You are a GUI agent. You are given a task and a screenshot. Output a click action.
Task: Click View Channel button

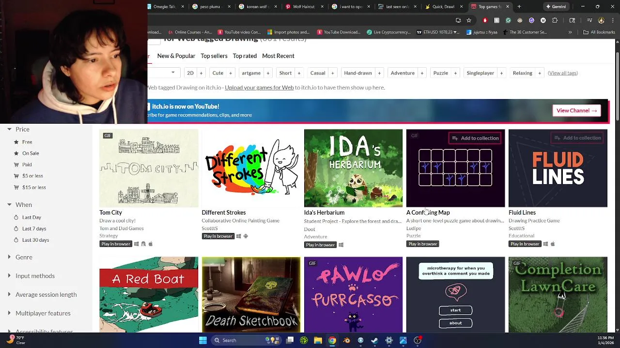[576, 111]
